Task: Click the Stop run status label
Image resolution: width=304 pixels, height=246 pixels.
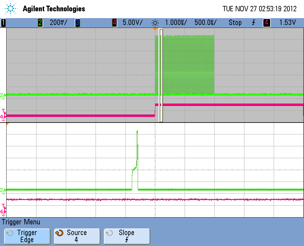Action: 235,23
